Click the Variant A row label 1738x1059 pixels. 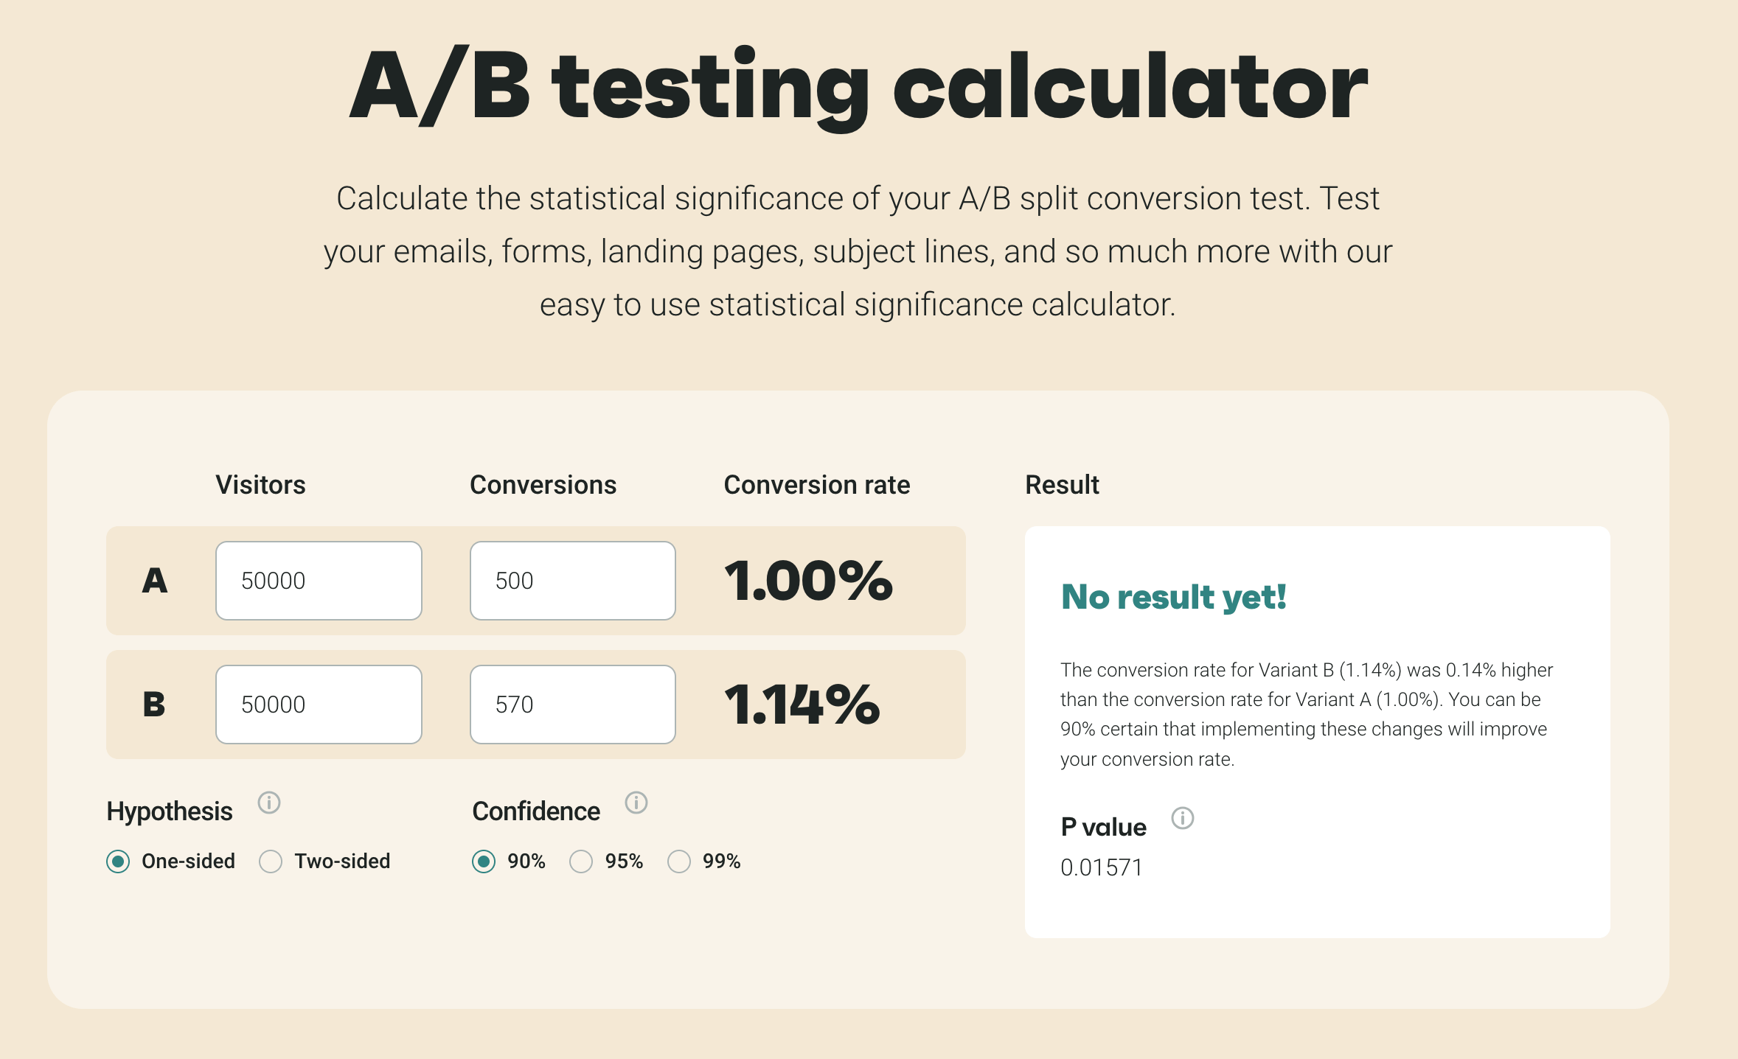tap(155, 581)
